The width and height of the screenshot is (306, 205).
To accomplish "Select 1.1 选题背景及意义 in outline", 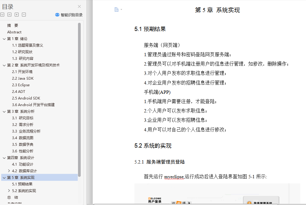I will pos(28,45).
